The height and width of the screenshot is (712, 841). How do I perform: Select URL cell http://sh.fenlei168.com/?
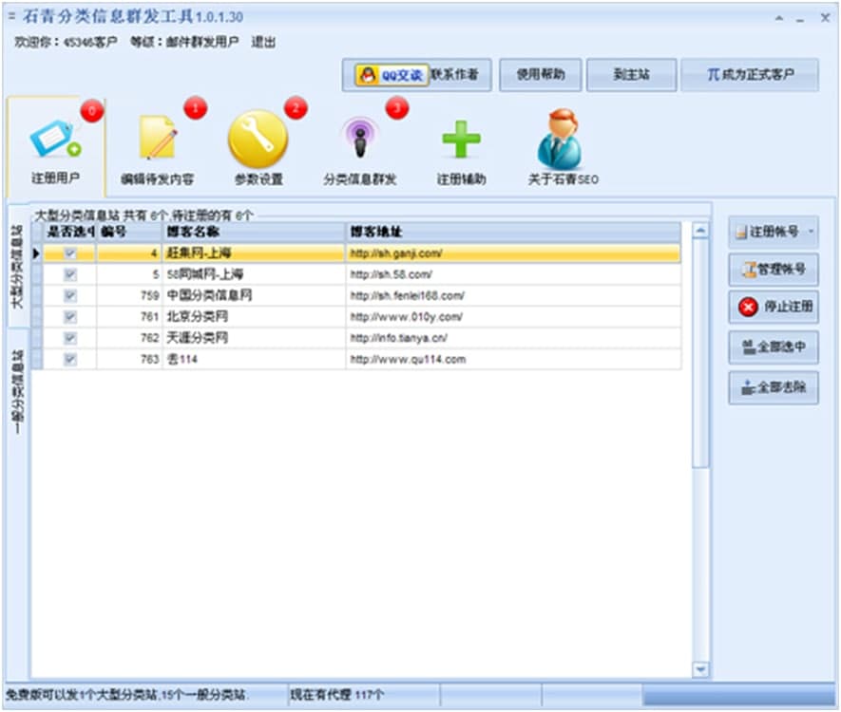513,296
